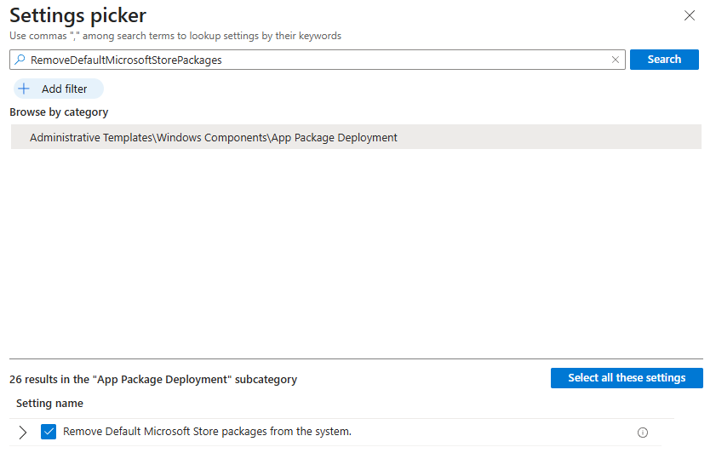
Task: Click the magnifier icon in search box
Action: (x=20, y=60)
